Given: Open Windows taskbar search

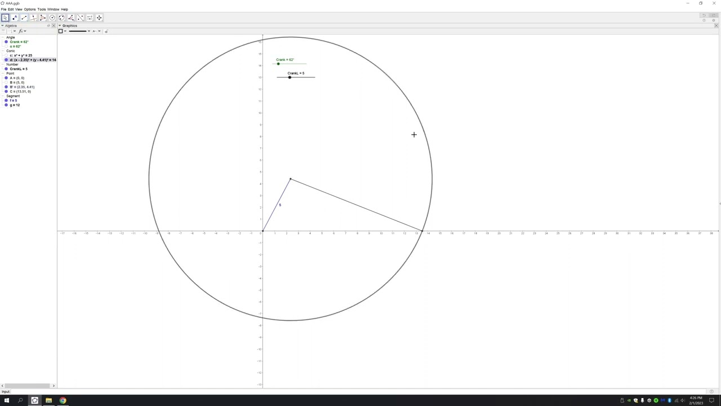Looking at the screenshot, I should pyautogui.click(x=20, y=400).
